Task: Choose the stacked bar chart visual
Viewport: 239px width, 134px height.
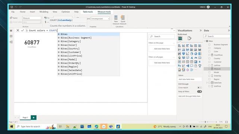Action: 179,45
